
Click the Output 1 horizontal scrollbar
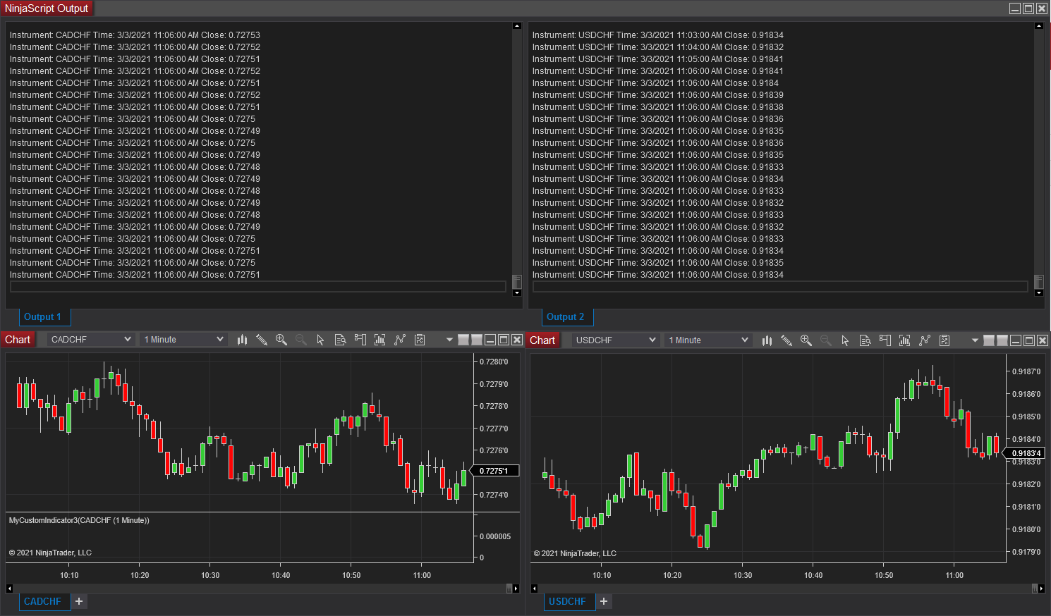[258, 287]
